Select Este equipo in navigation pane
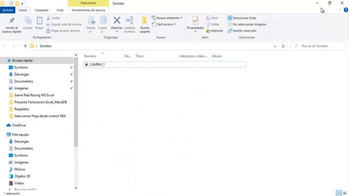Viewport: 349px width, 196px height. point(20,134)
